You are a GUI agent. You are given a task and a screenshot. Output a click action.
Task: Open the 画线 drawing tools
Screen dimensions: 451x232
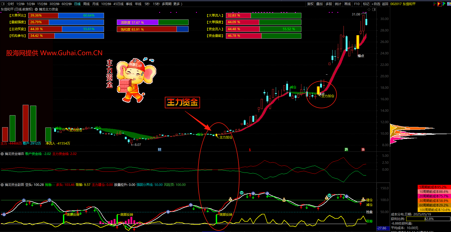pyautogui.click(x=348, y=4)
